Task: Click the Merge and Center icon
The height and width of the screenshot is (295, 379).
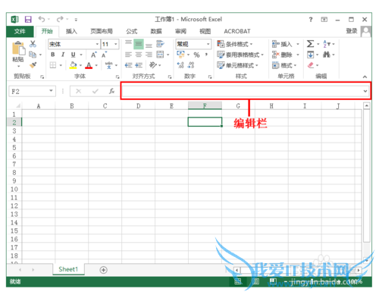Action: tap(160, 55)
